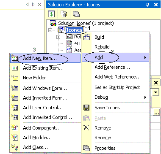Screen dimensions: 161x154
Task: Expand the References folder node
Action: (58, 37)
